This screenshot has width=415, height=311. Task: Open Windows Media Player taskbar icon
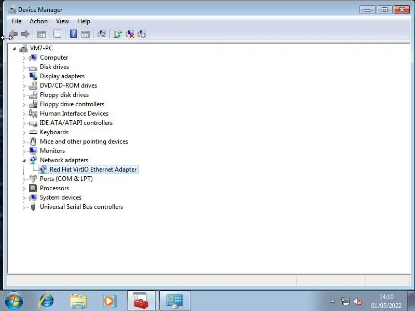click(109, 301)
